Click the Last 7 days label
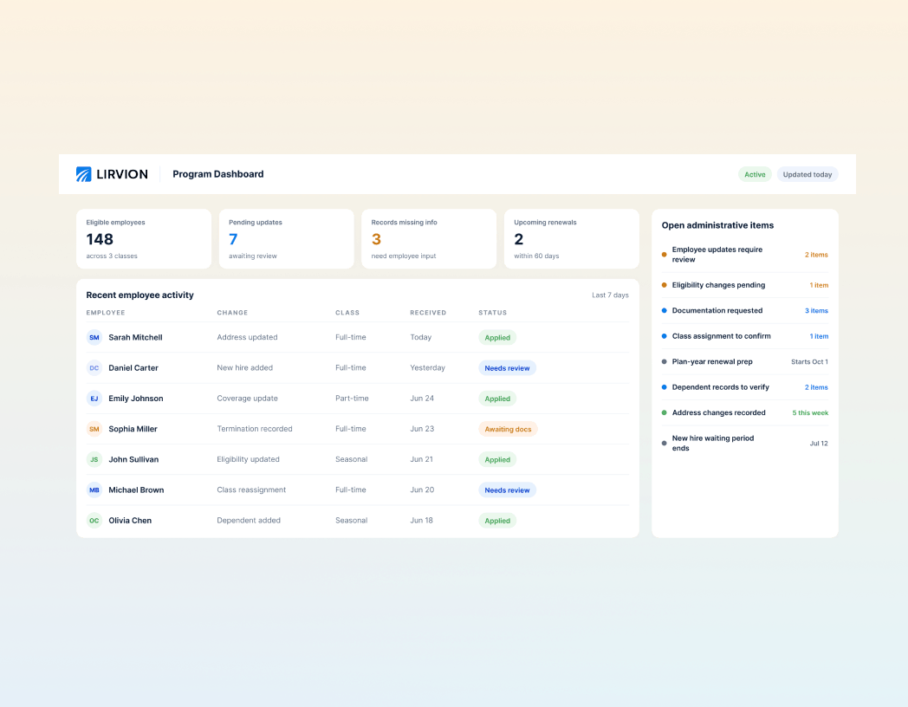This screenshot has width=908, height=707. coord(610,295)
